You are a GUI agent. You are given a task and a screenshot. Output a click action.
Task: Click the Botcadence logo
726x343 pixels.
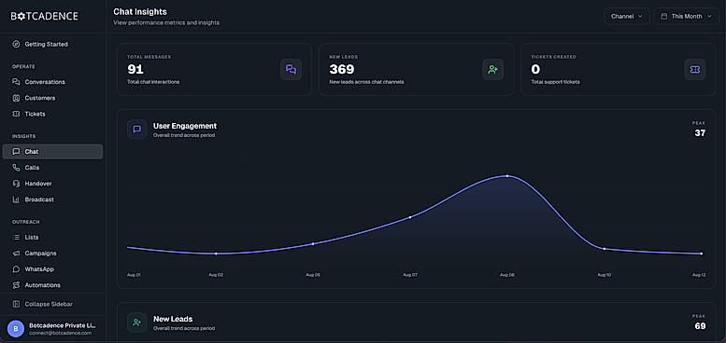(45, 16)
